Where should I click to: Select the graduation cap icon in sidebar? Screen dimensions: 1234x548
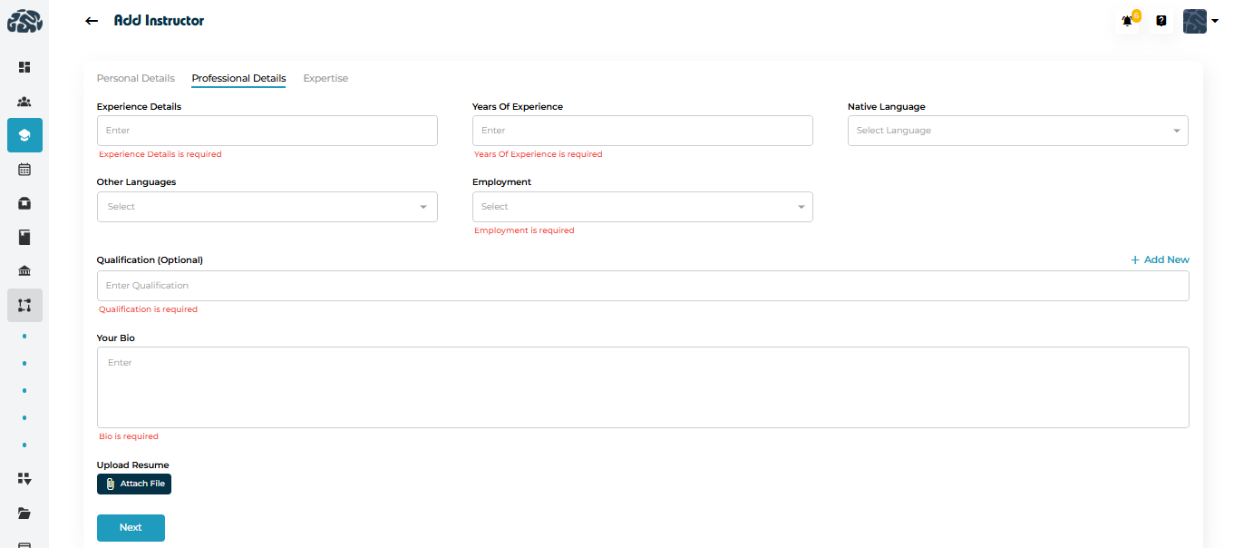click(x=24, y=135)
